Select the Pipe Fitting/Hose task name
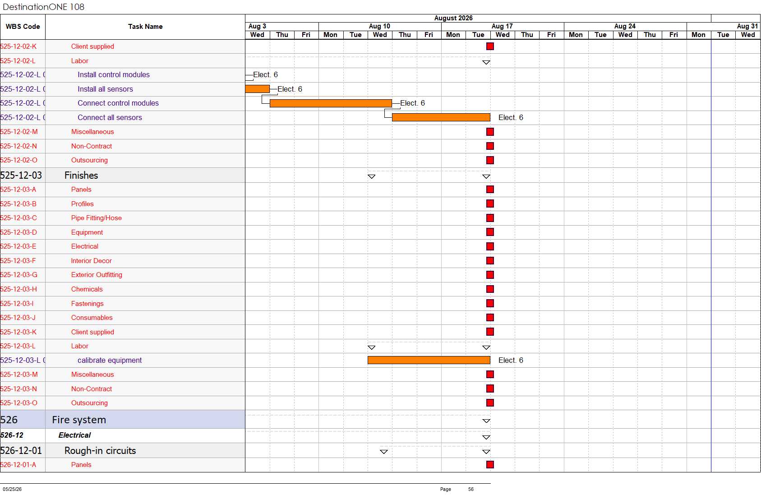Viewport: 761px width, 495px height. [x=97, y=218]
